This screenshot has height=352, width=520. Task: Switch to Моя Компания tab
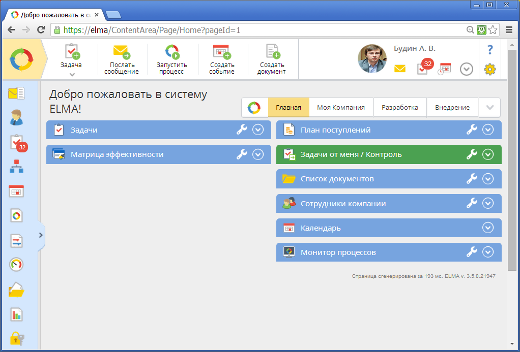(341, 107)
